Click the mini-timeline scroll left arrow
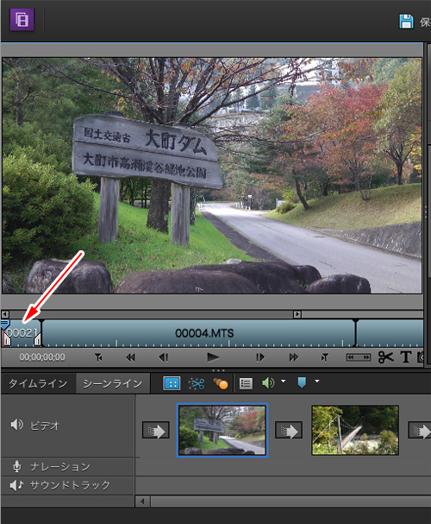This screenshot has width=431, height=524. point(5,314)
